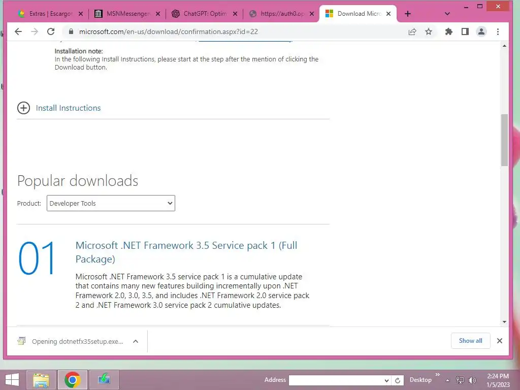Close the Extras | Escargot tab
The height and width of the screenshot is (390, 520).
pyautogui.click(x=81, y=14)
